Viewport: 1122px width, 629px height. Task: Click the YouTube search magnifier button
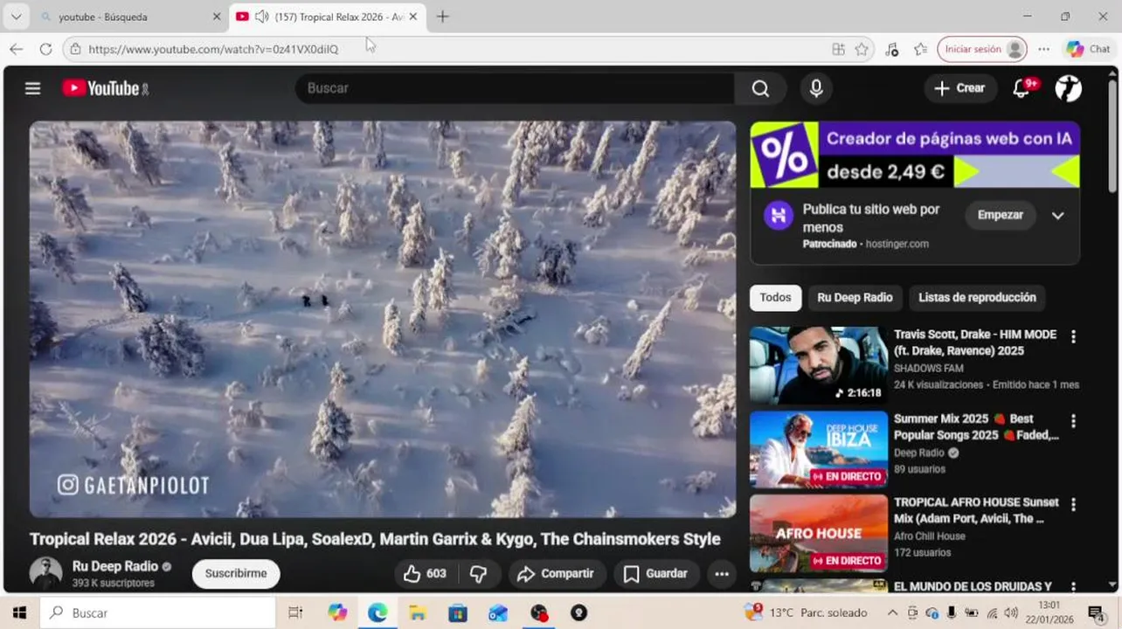[x=760, y=88]
